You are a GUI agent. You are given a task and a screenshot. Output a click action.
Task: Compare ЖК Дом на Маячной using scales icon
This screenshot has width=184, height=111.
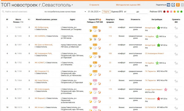pyautogui.click(x=176, y=45)
